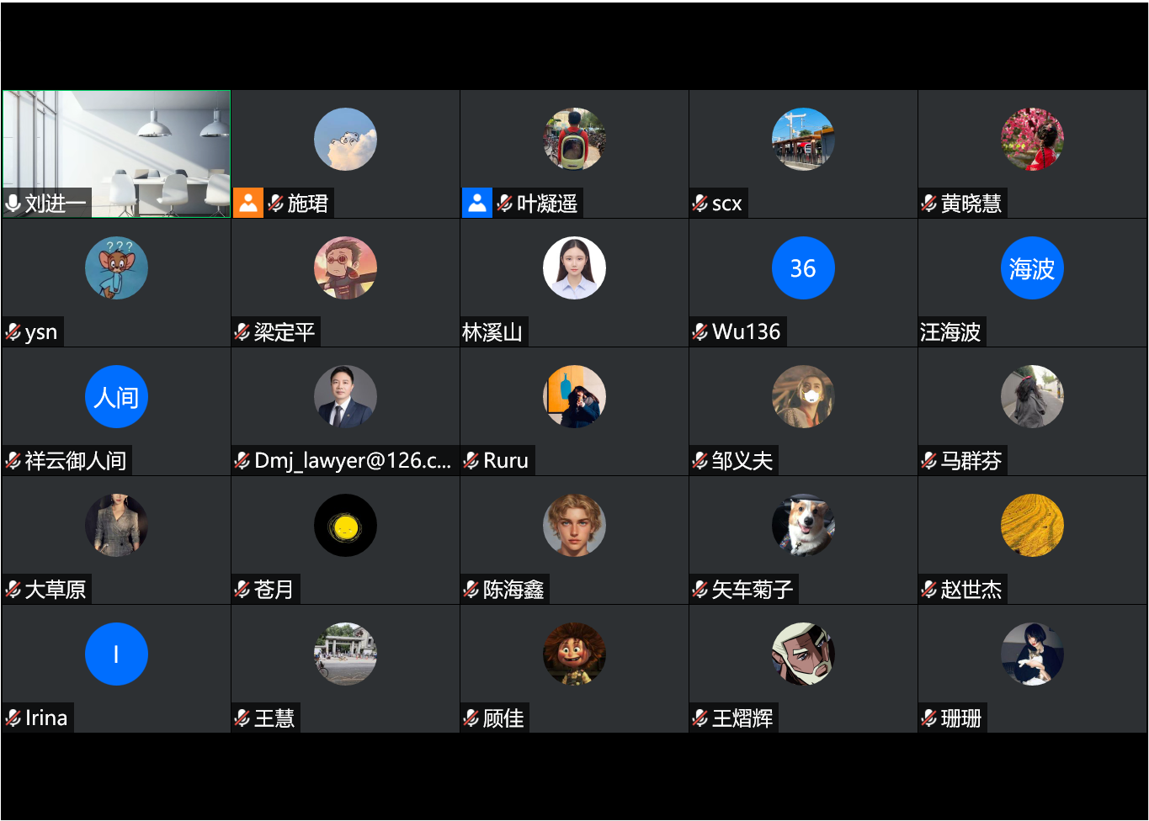The width and height of the screenshot is (1149, 821).
Task: Click the microphone icon next to 刘进一
Action: (x=13, y=203)
